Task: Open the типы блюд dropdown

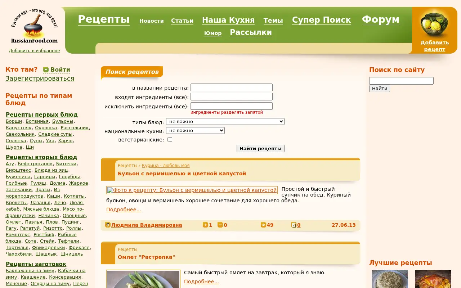Action: point(225,122)
